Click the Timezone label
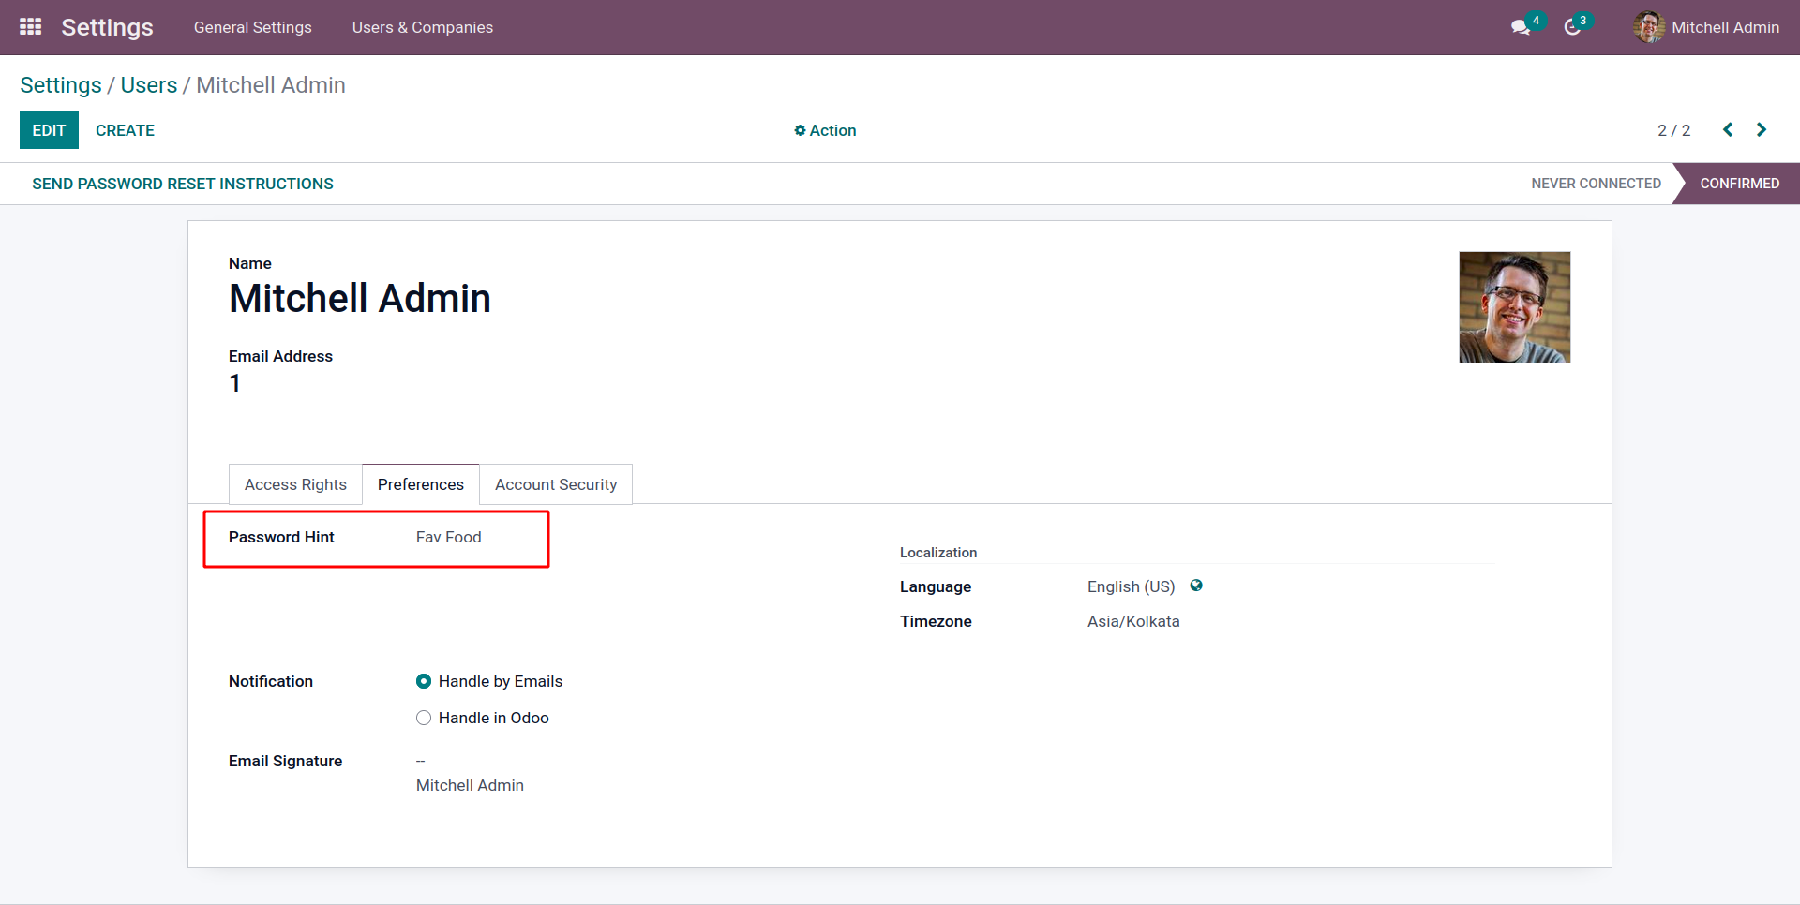Viewport: 1800px width, 905px height. point(936,621)
